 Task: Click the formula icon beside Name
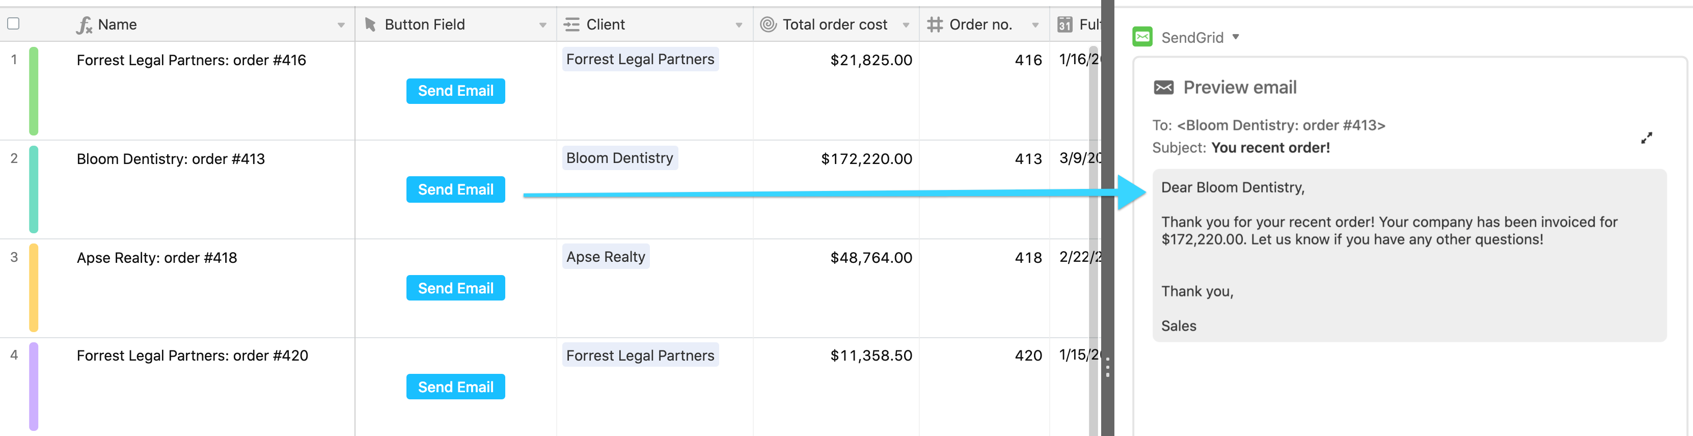click(x=84, y=25)
